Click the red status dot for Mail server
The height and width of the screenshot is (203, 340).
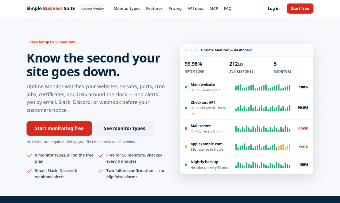point(186,128)
